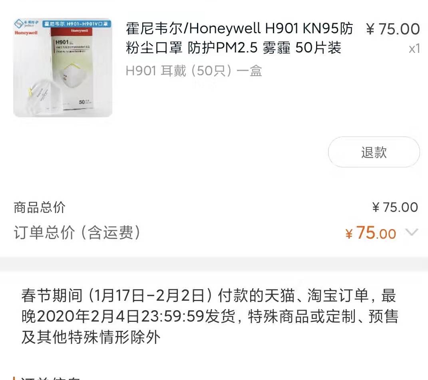Click the store logo above the Honeywell brand
The height and width of the screenshot is (380, 428).
(x=26, y=24)
